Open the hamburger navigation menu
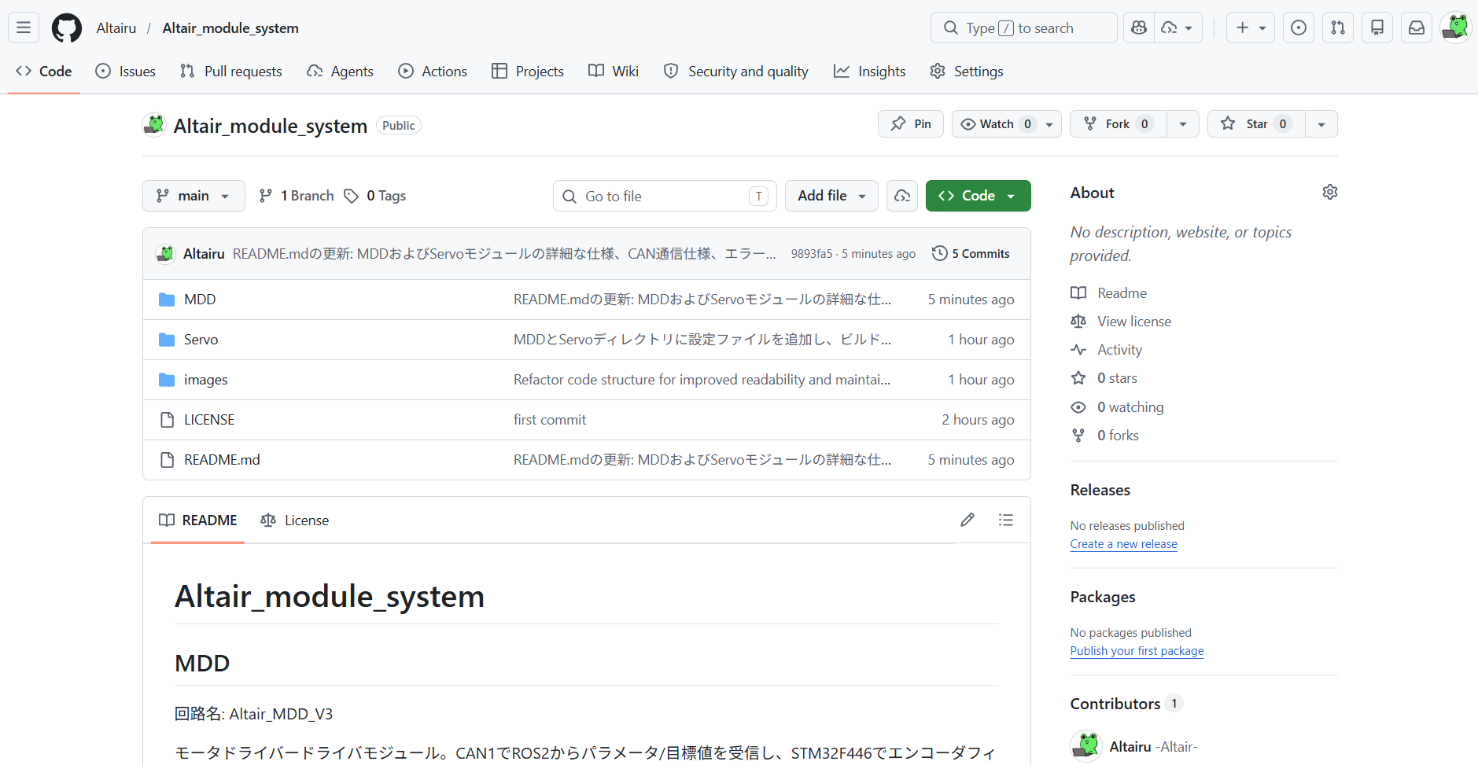The image size is (1478, 765). [24, 28]
